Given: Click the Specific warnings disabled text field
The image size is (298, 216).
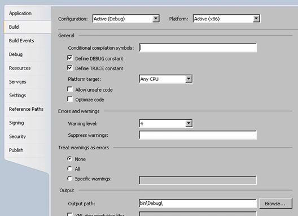Looking at the screenshot, I should [198, 180].
